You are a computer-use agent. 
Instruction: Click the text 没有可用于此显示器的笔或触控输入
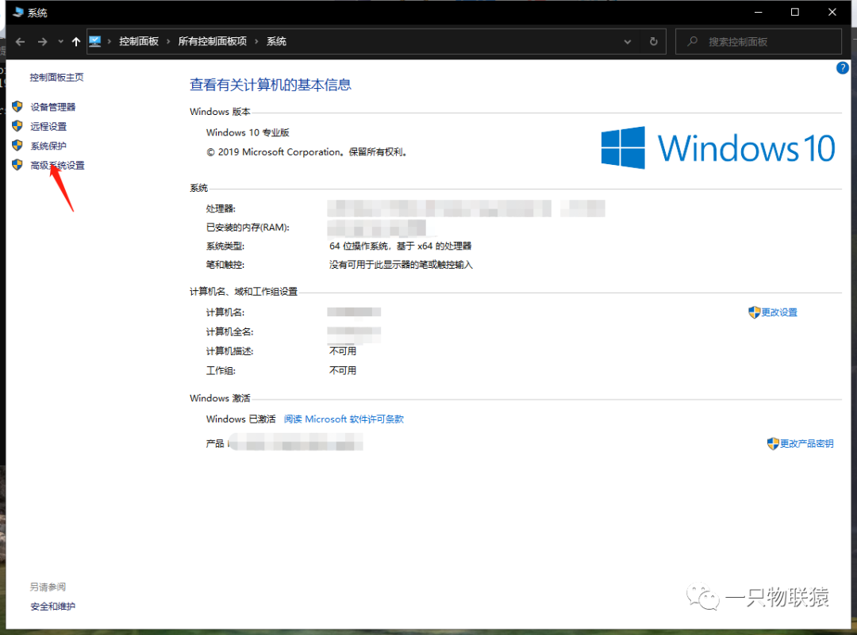[x=401, y=265]
